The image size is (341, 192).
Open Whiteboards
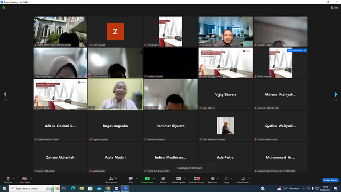point(242,180)
